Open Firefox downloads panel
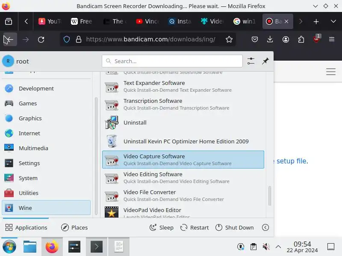342x256 pixels. point(270,39)
